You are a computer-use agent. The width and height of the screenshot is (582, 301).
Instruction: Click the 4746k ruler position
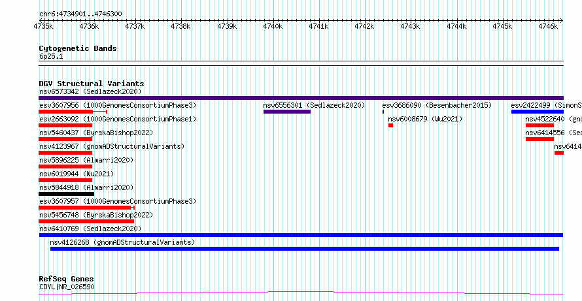[548, 26]
